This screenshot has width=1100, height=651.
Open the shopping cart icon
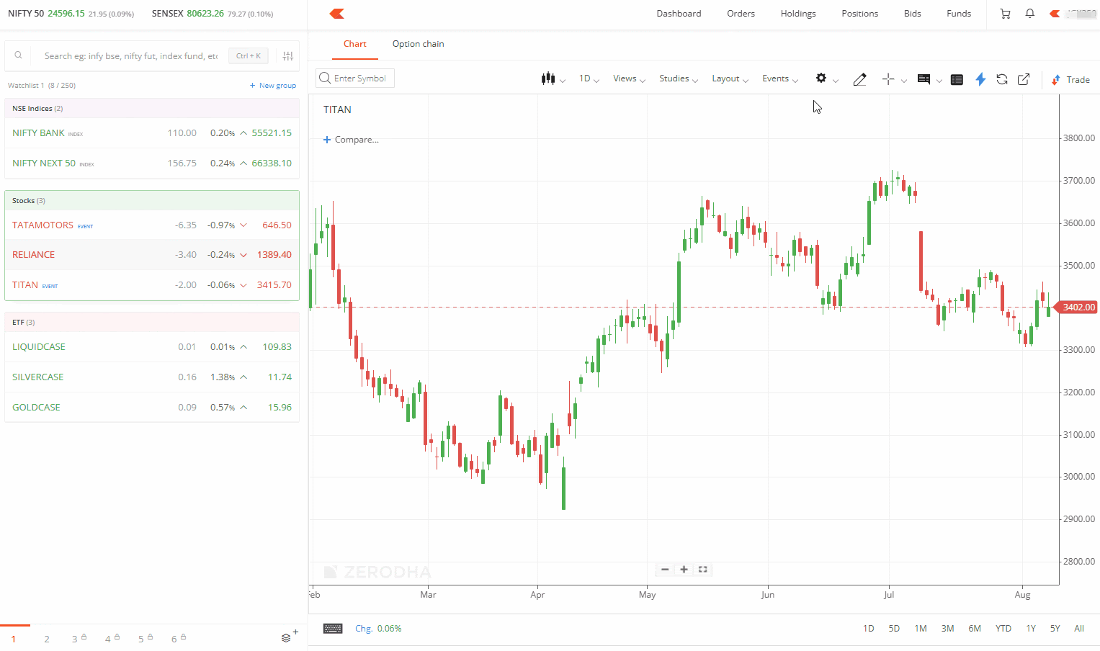(1005, 14)
